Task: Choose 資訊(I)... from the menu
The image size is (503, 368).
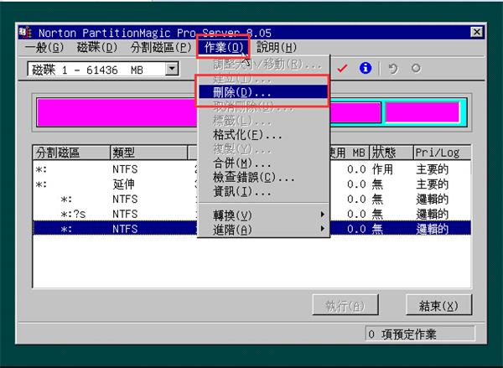Action: [263, 191]
